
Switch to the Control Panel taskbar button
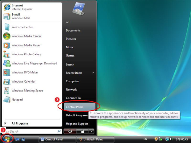tap(57, 140)
